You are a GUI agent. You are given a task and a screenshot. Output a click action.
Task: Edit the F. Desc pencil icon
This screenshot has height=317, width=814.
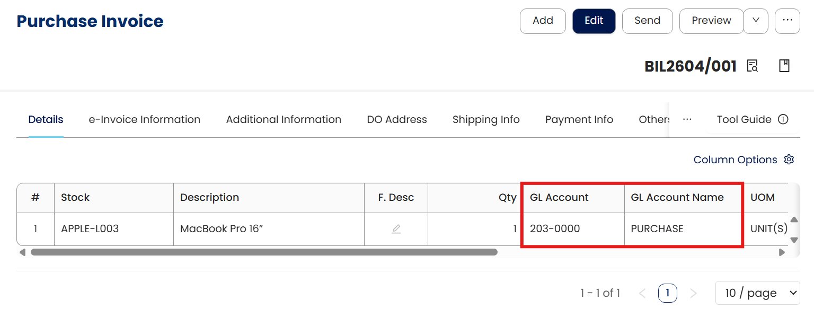[396, 229]
